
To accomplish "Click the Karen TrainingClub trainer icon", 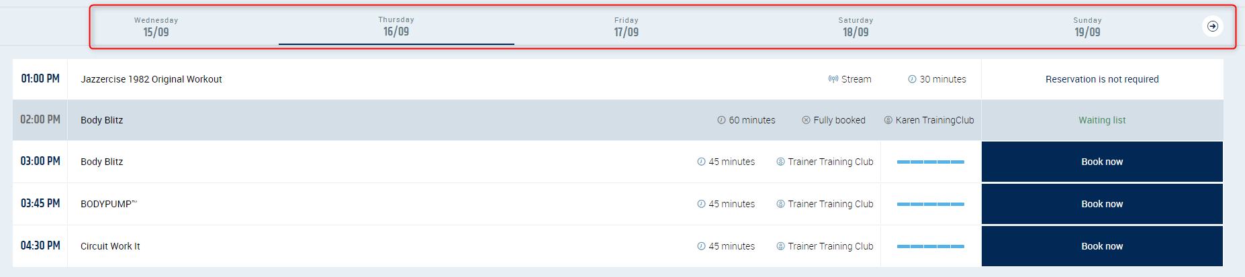I will tap(888, 120).
